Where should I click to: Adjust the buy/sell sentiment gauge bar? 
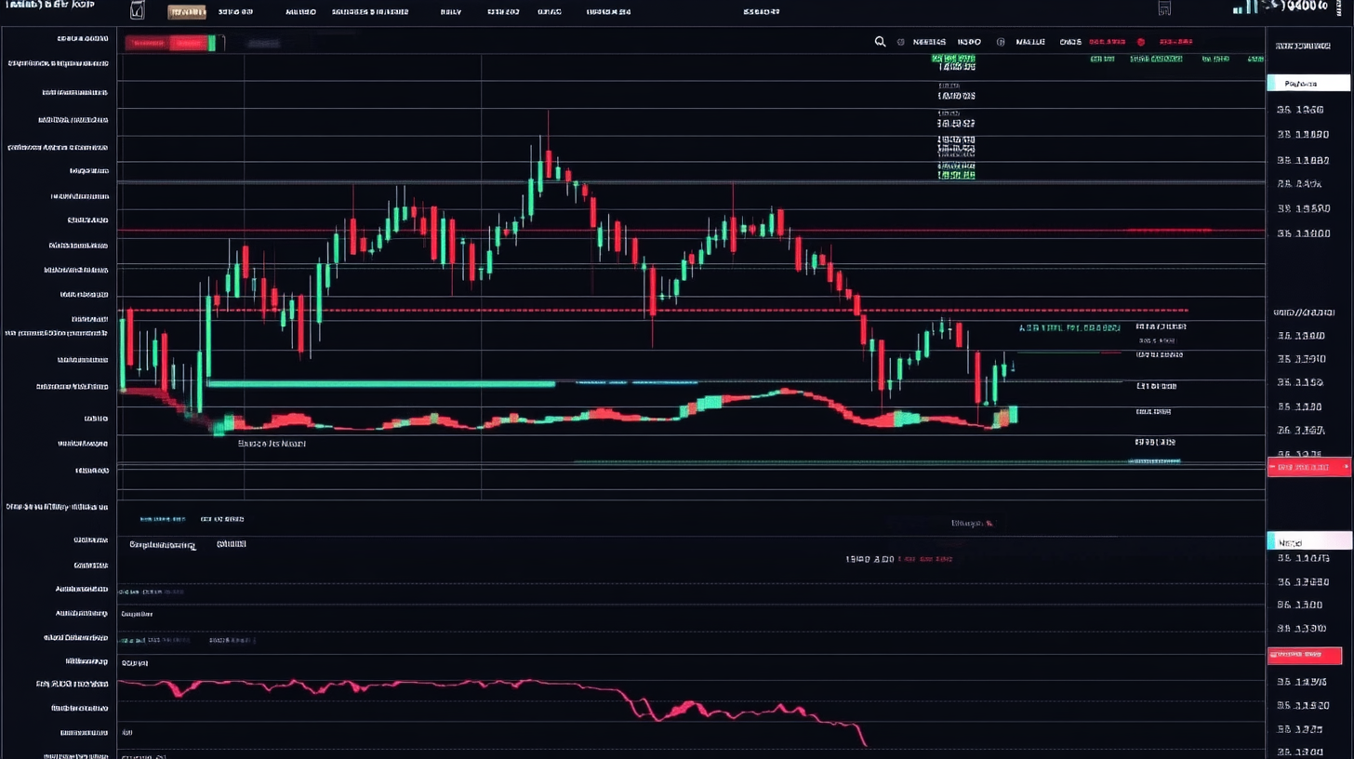[x=172, y=42]
